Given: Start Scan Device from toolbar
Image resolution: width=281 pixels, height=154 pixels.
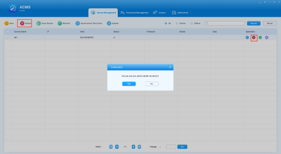Looking at the screenshot, I should click(x=38, y=24).
